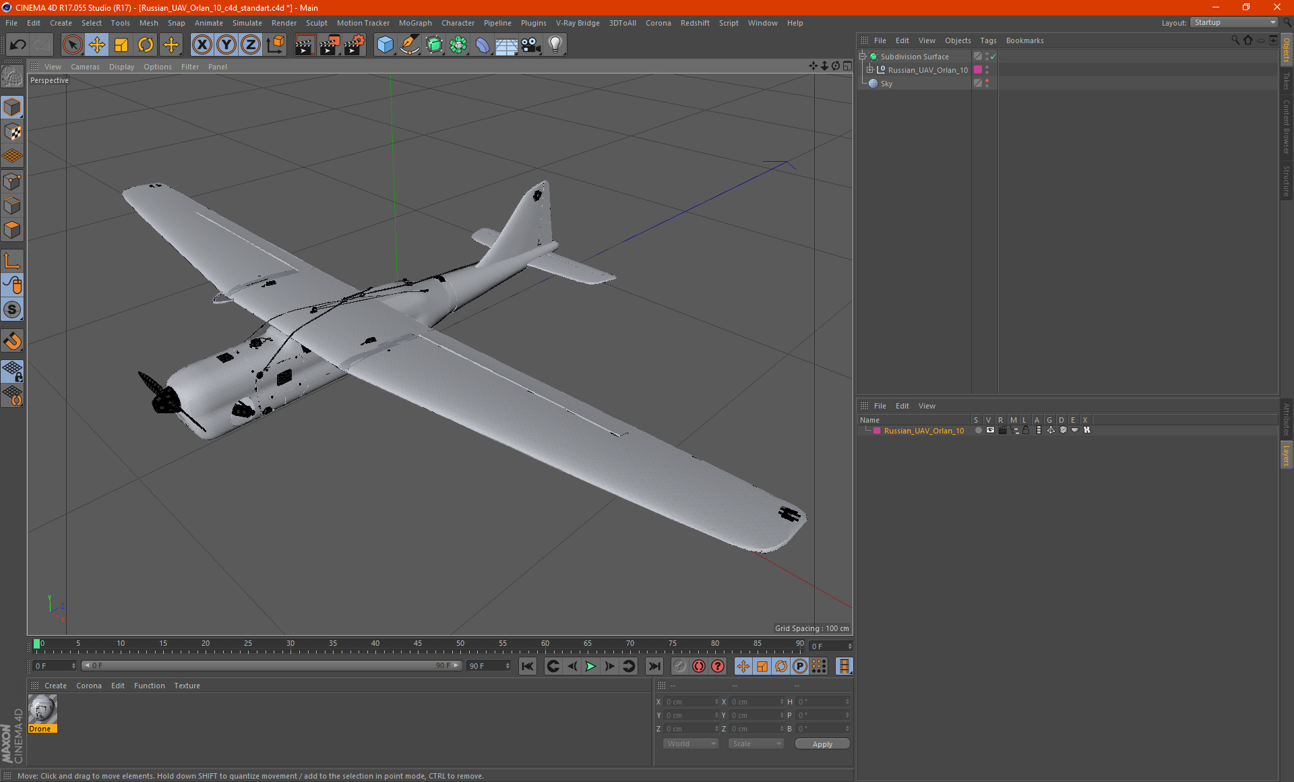The height and width of the screenshot is (782, 1294).
Task: Toggle Y axis lock
Action: pos(226,44)
